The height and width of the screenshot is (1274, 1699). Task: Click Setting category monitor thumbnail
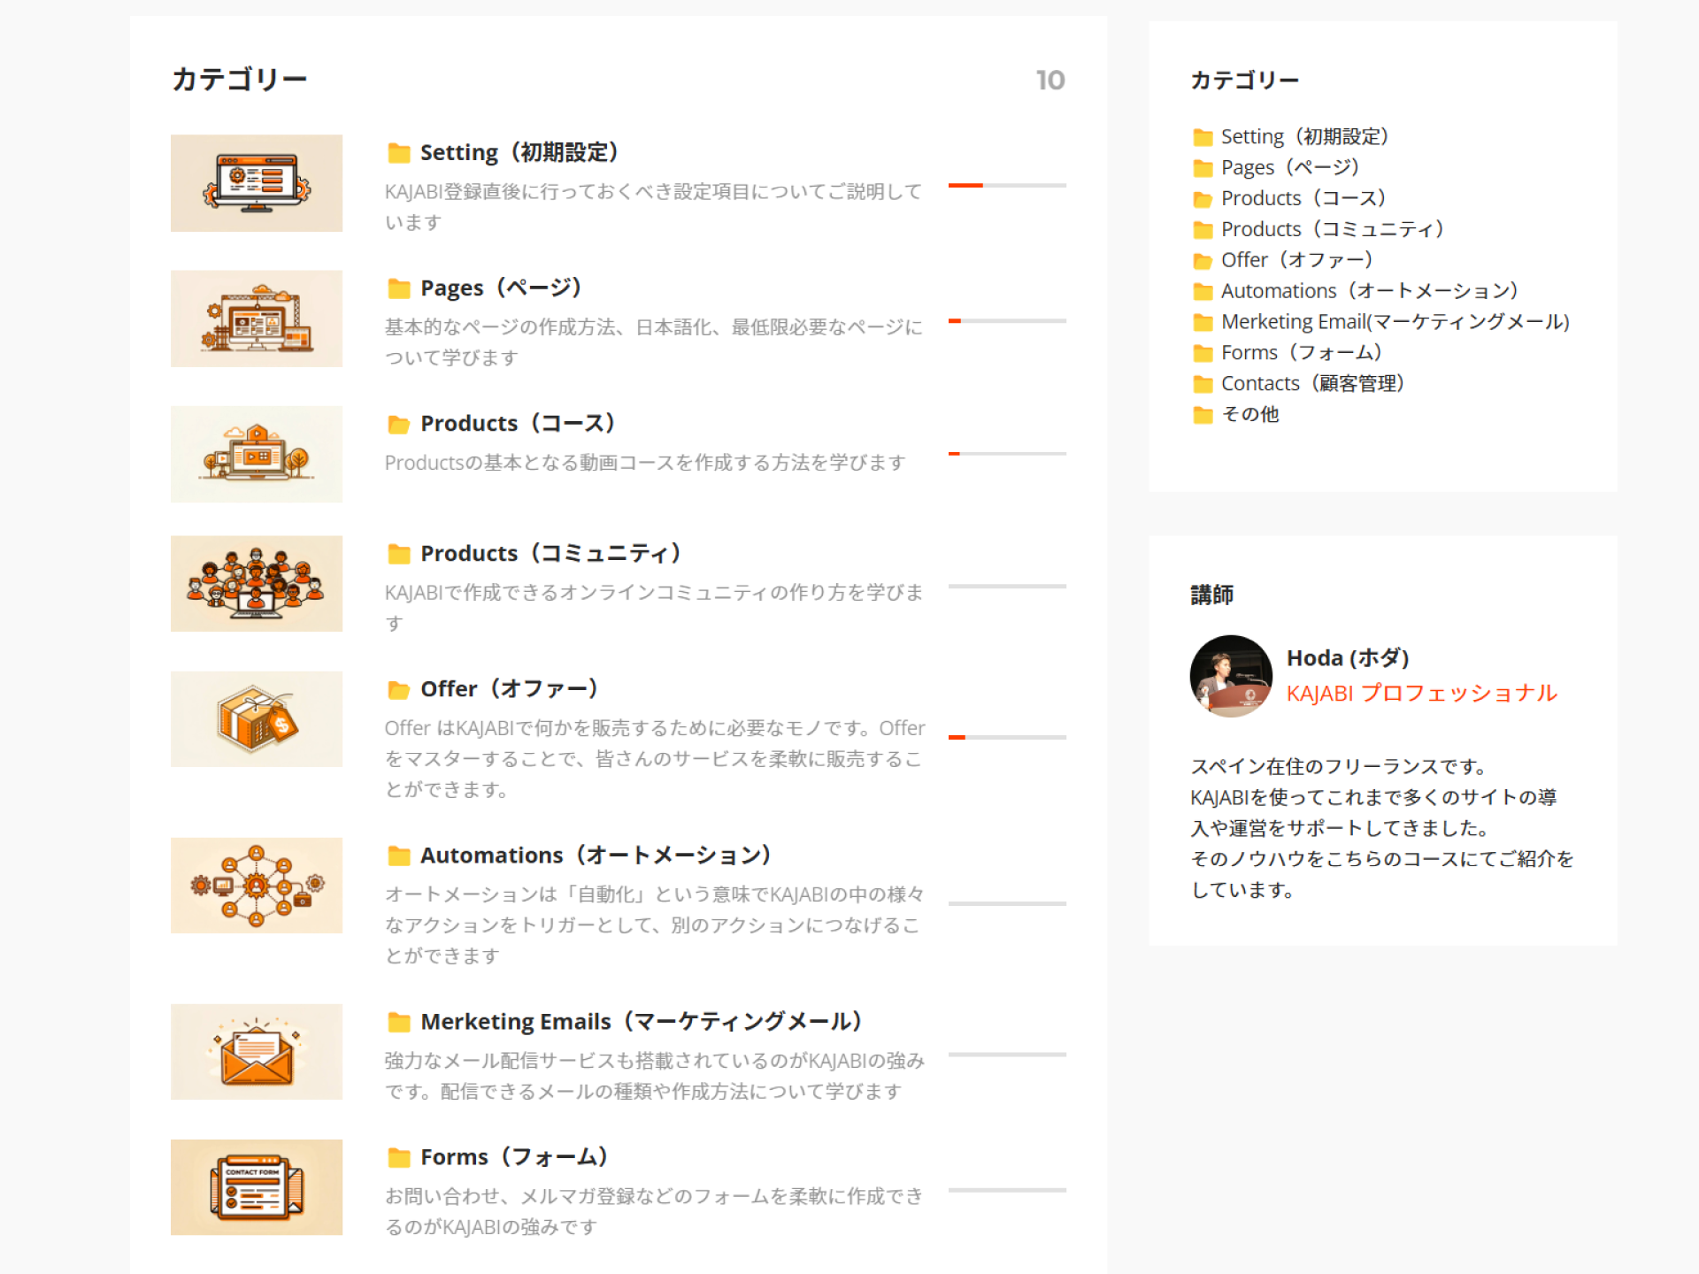click(x=257, y=183)
